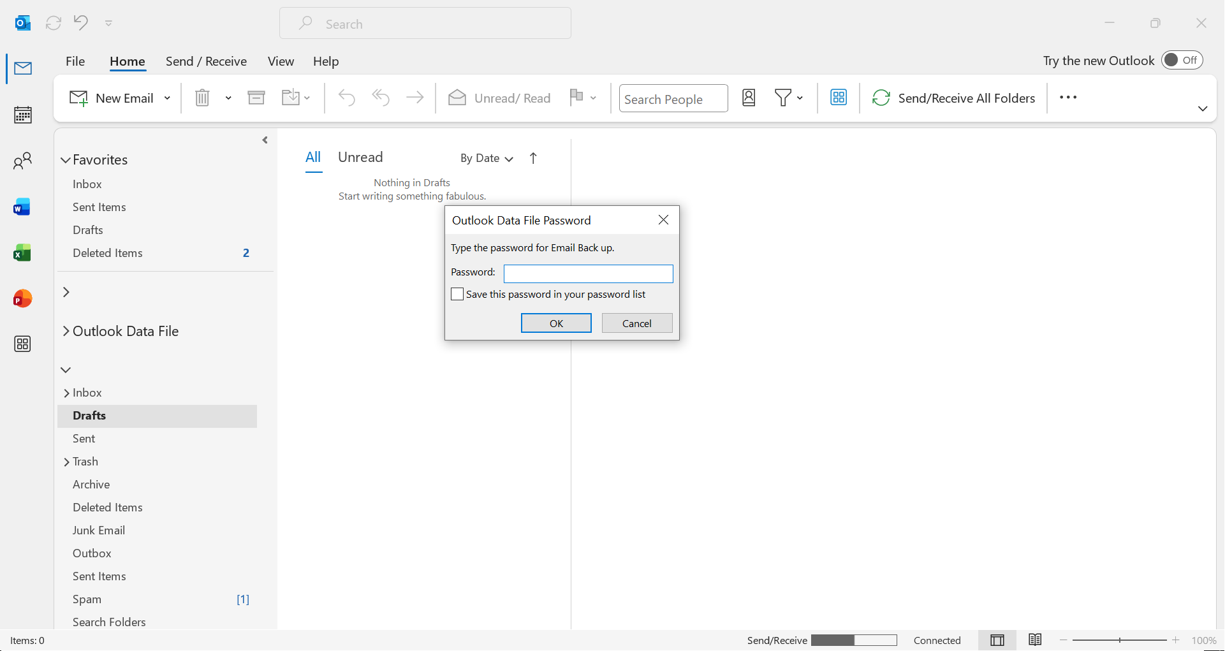Screen dimensions: 1225x651
Task: Collapse the folder pane arrow
Action: coord(265,140)
